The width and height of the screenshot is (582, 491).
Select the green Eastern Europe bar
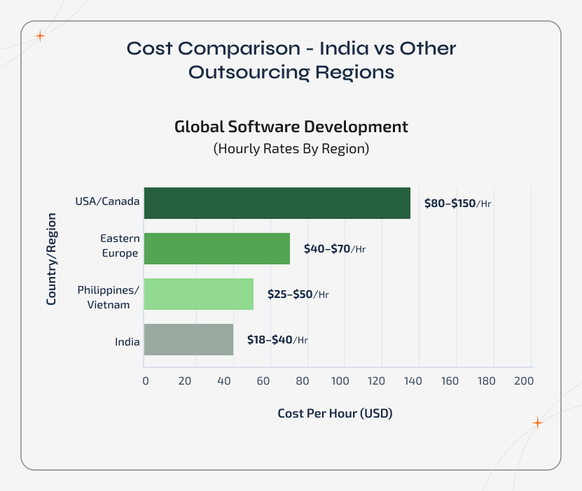(x=216, y=249)
